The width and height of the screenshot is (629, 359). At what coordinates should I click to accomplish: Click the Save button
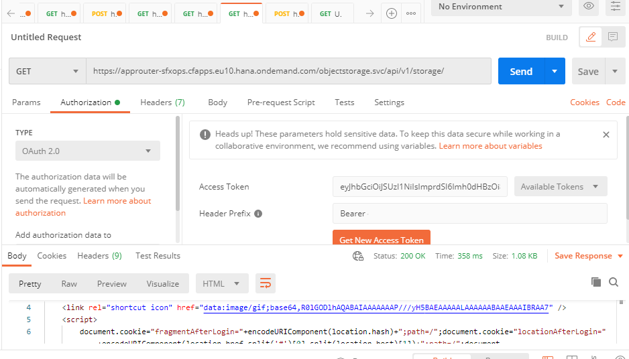(x=588, y=71)
